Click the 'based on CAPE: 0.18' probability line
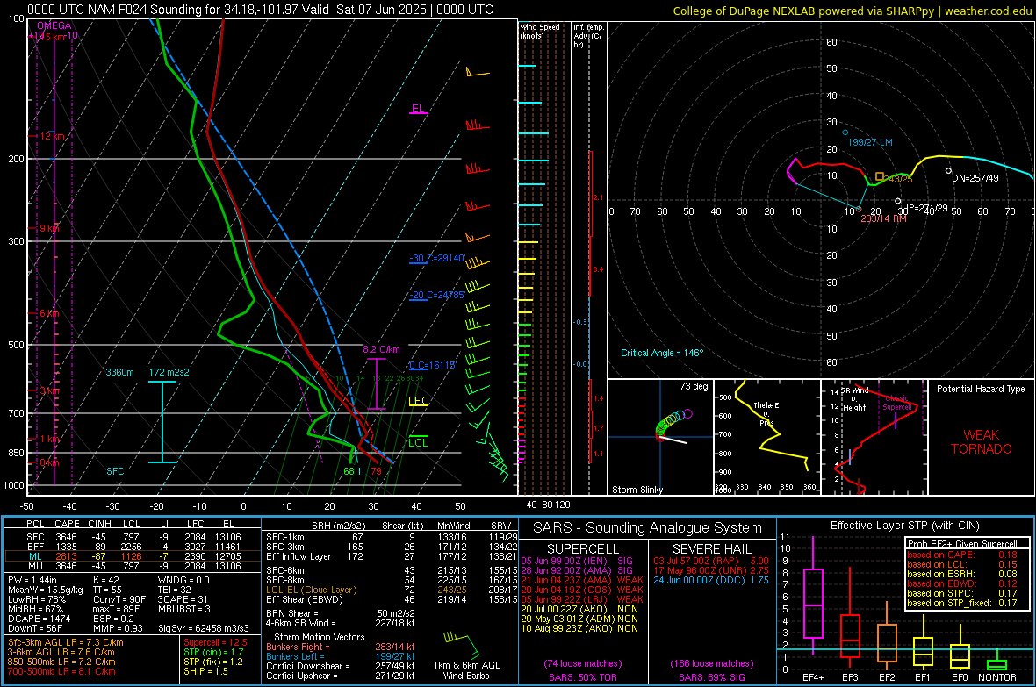This screenshot has height=687, width=1036. coord(962,555)
